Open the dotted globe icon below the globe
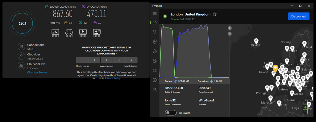Viewport: 316px width, 122px height. tap(155, 61)
